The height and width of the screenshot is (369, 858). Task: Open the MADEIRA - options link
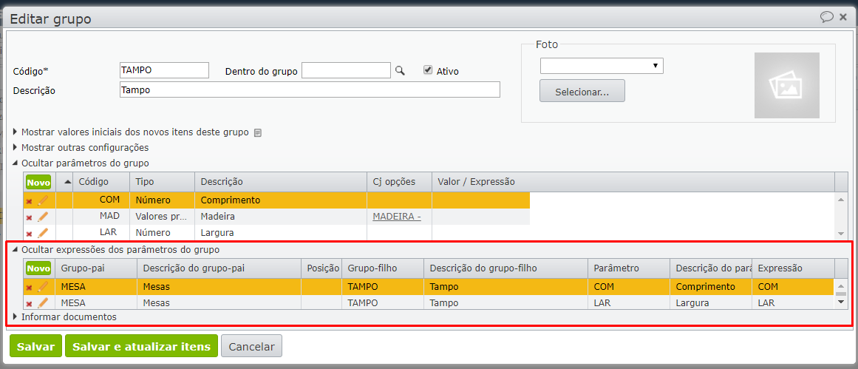tap(397, 216)
